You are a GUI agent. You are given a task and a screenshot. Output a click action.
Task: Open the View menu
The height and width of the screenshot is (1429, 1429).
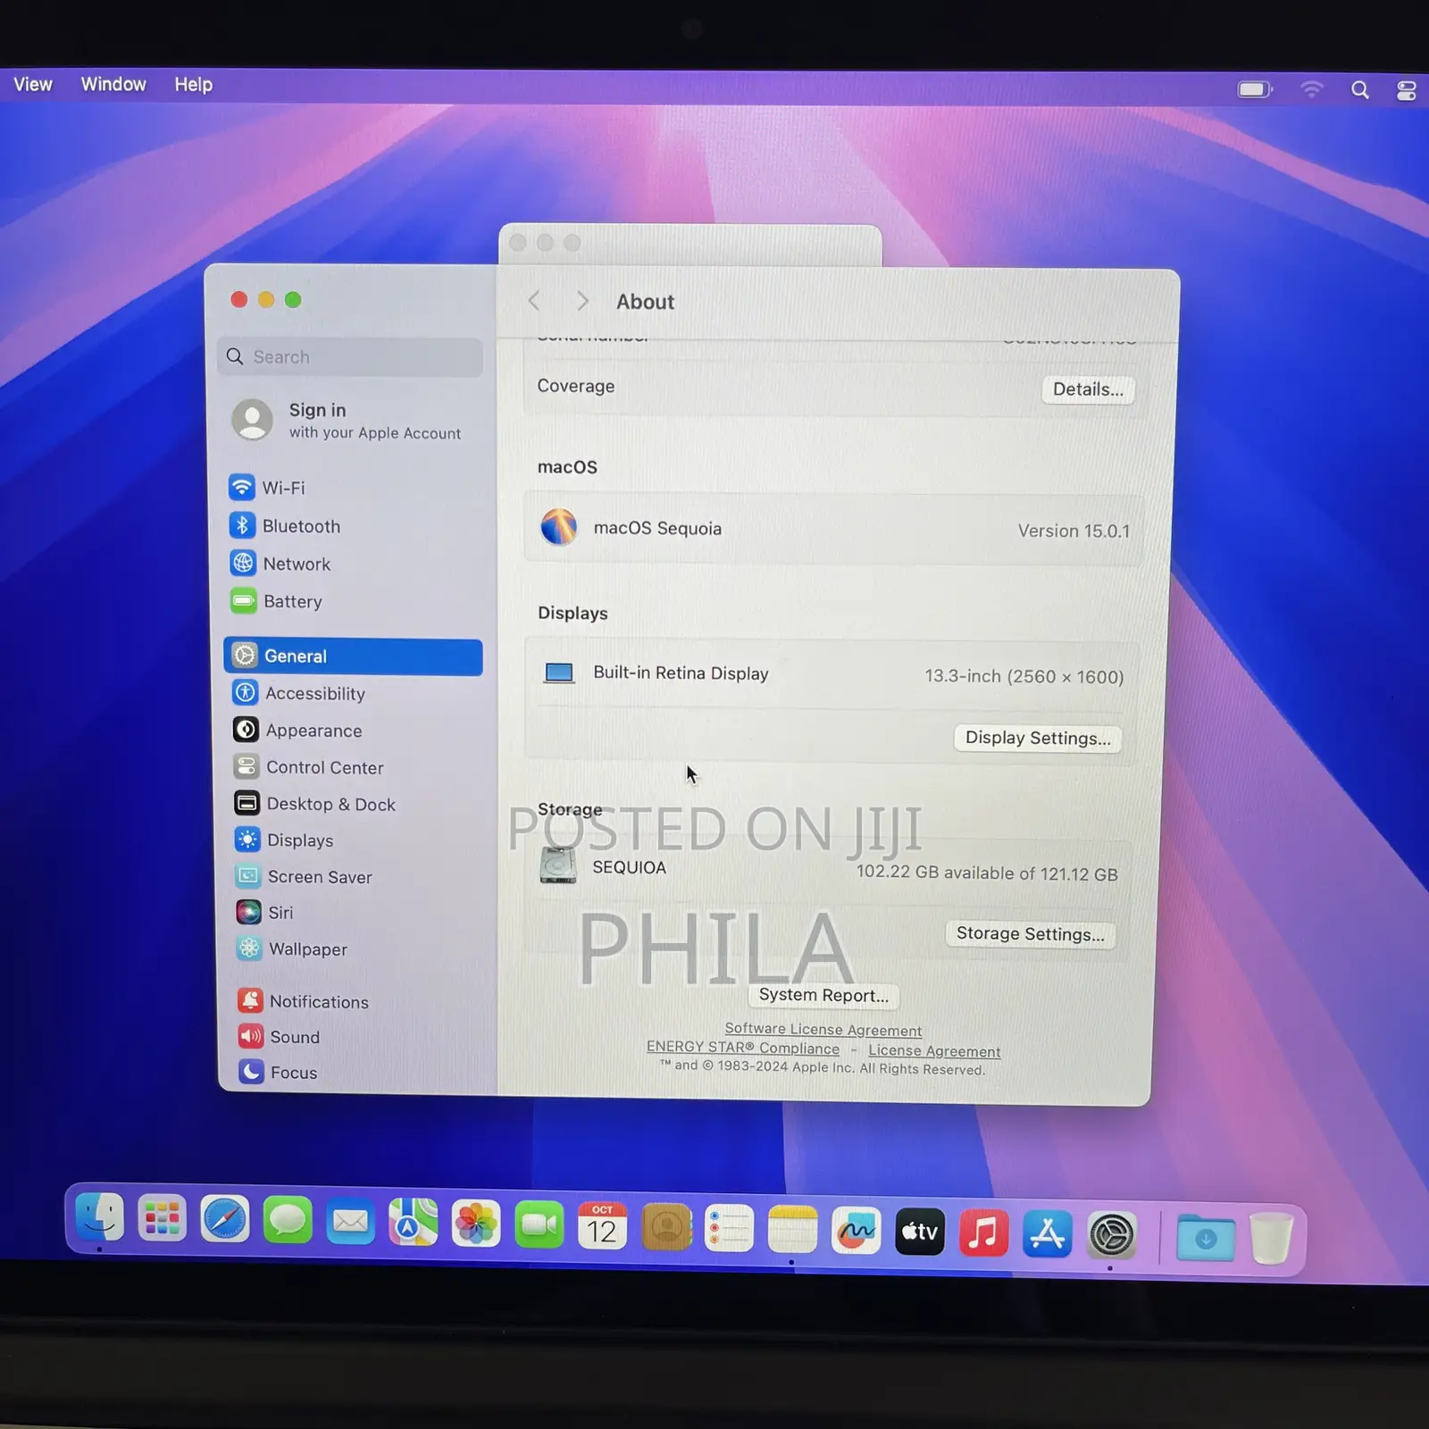click(33, 84)
